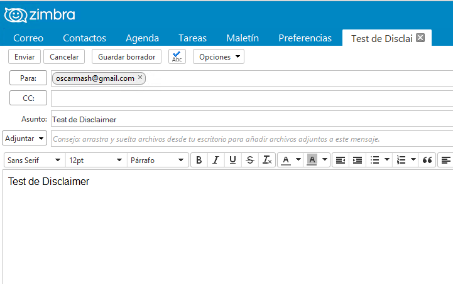Expand the Párrafo style dropdown
The height and width of the screenshot is (284, 453).
coord(158,160)
